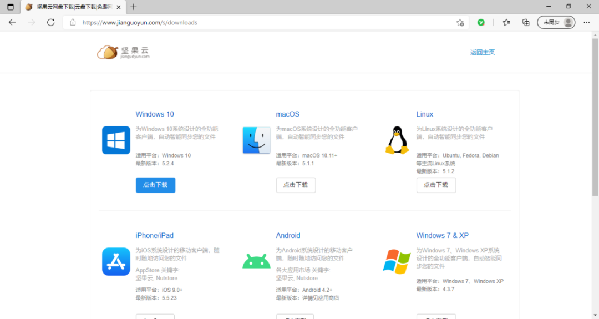Click text 适用平台: Windows 10
The image size is (599, 319).
tap(163, 155)
